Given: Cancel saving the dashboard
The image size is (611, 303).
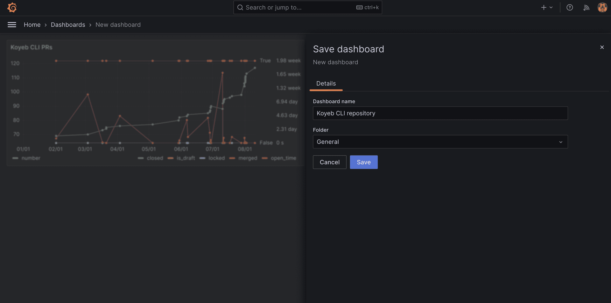Looking at the screenshot, I should tap(329, 162).
